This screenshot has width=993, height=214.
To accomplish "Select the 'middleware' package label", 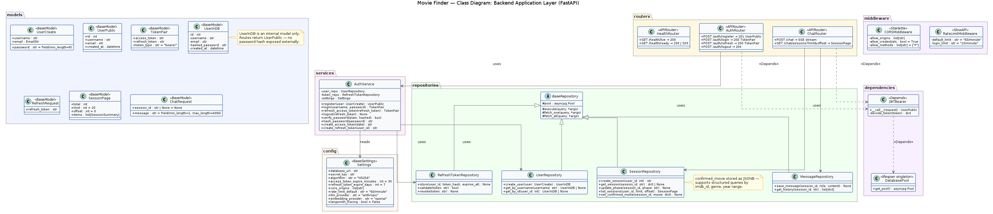I will point(877,18).
